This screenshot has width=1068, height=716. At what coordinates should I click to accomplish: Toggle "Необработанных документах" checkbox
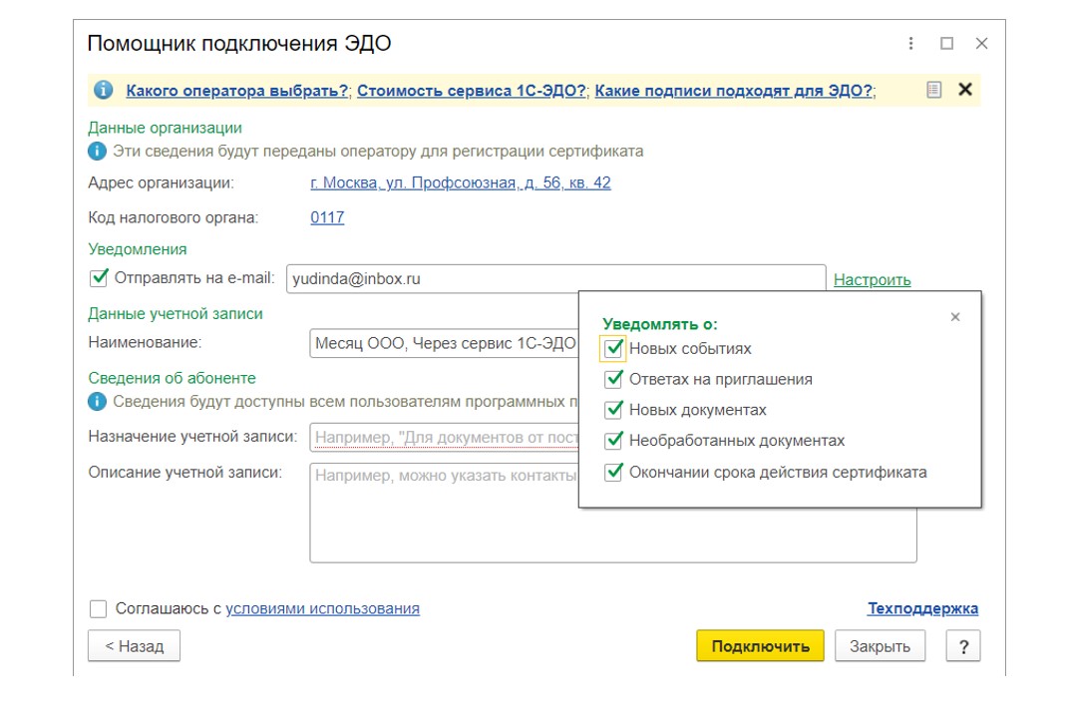tap(613, 441)
